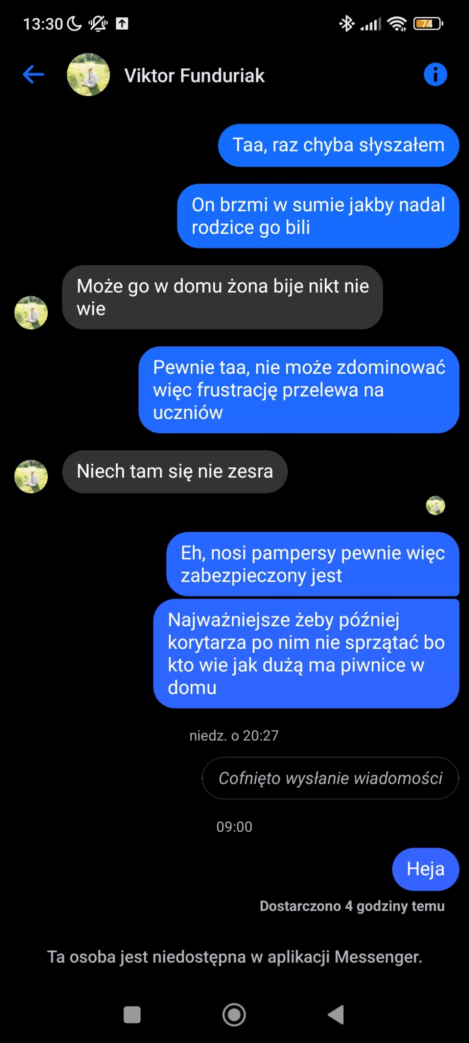Tap the "Dostarczono 4 godziny temu" status
The width and height of the screenshot is (469, 1043).
coord(352,906)
